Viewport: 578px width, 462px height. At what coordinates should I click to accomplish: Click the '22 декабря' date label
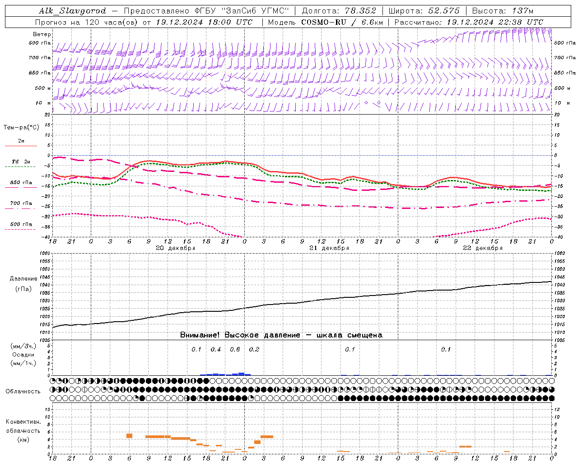483,248
